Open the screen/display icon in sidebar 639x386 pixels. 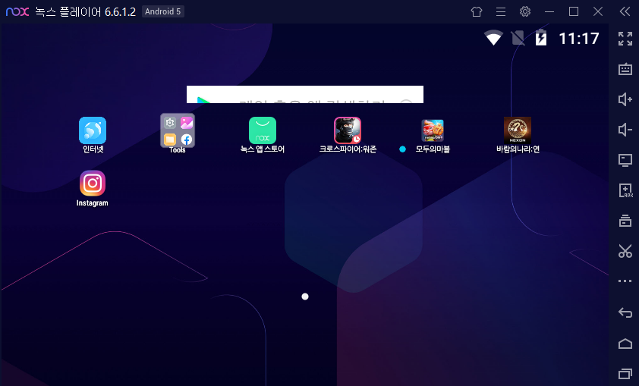click(x=625, y=160)
